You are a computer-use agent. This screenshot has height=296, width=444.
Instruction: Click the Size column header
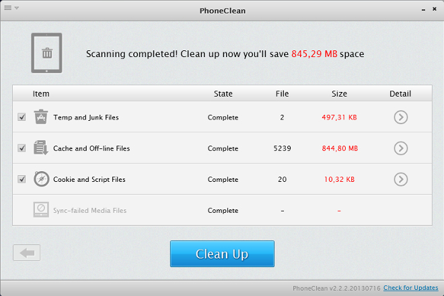339,94
